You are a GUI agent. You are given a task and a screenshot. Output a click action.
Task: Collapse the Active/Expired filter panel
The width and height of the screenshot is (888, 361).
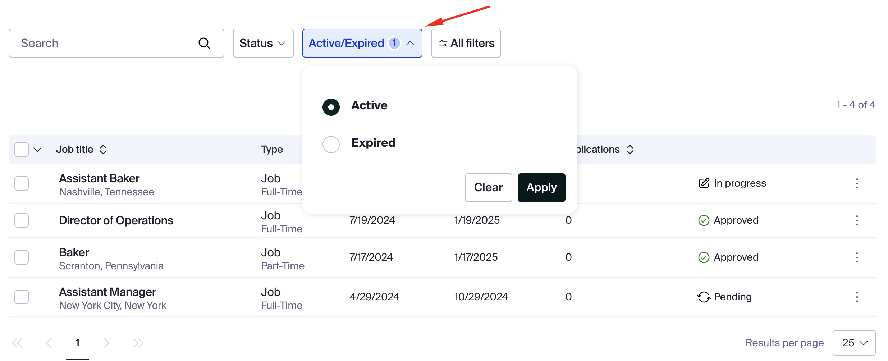click(x=410, y=43)
